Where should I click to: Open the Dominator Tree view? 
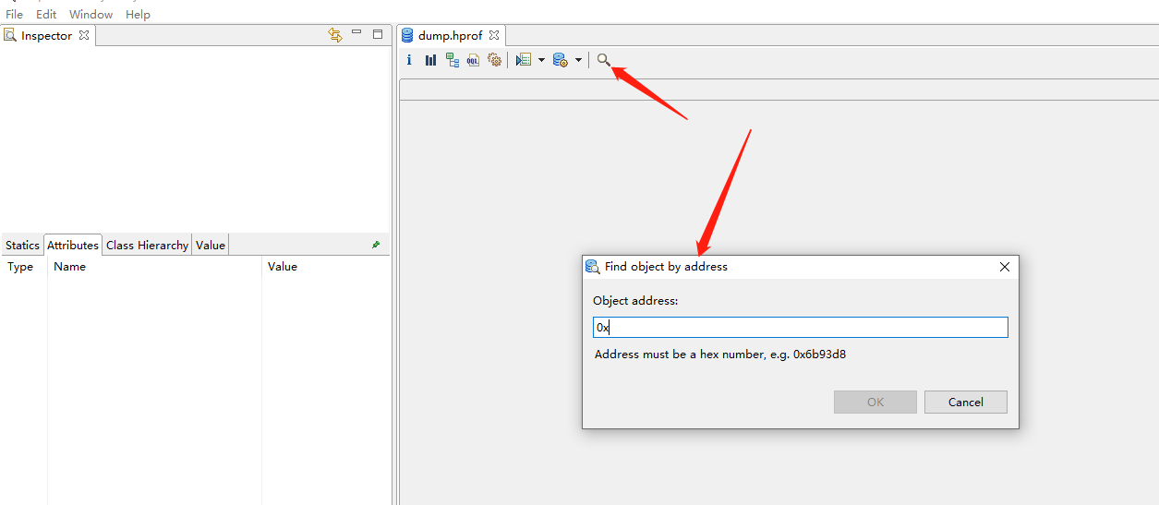click(453, 60)
